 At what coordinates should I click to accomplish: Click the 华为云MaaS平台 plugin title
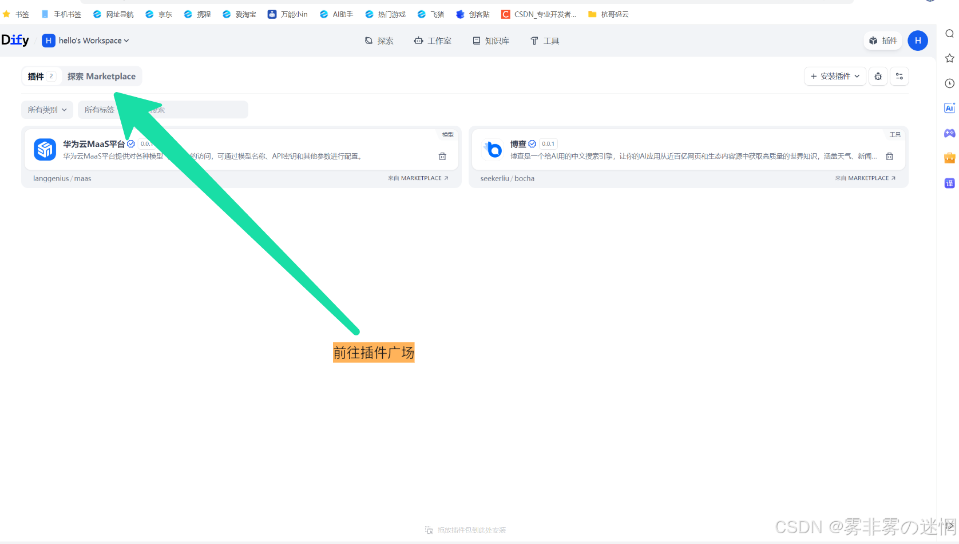point(94,144)
